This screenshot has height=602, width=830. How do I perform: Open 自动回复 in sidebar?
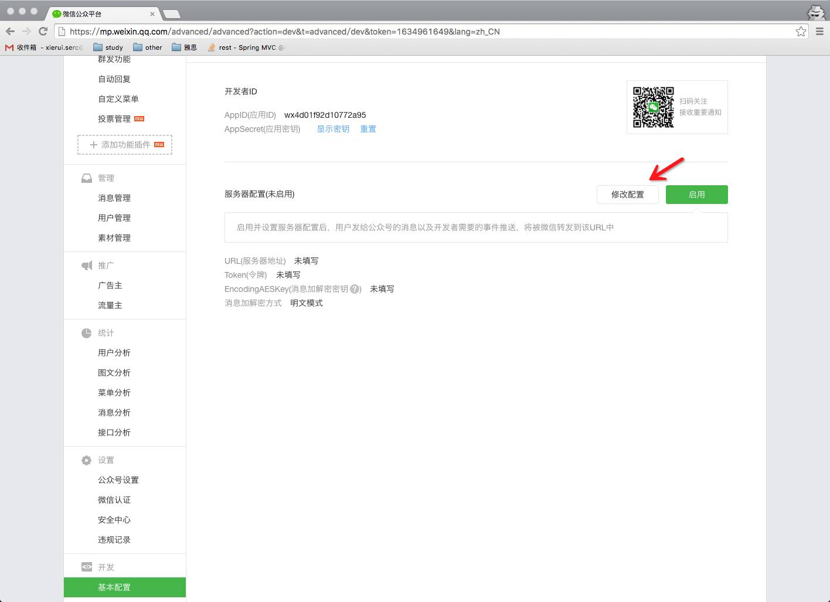click(x=114, y=79)
